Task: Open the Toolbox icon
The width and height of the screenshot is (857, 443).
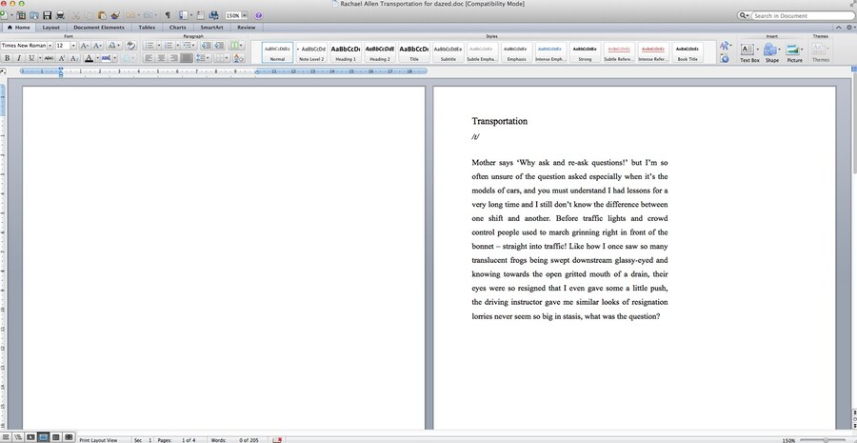Action: point(201,15)
